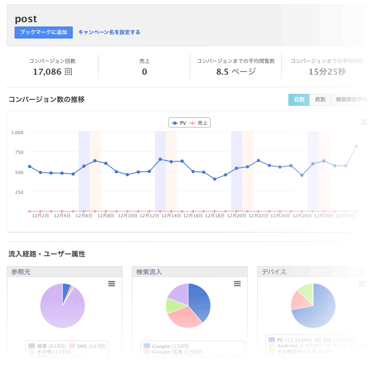Switch to the 月別 view tab
Screen dimensions: 381x365
click(320, 100)
